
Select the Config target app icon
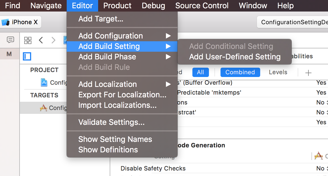point(44,108)
